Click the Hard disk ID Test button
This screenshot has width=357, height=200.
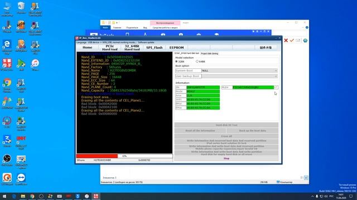click(226, 125)
